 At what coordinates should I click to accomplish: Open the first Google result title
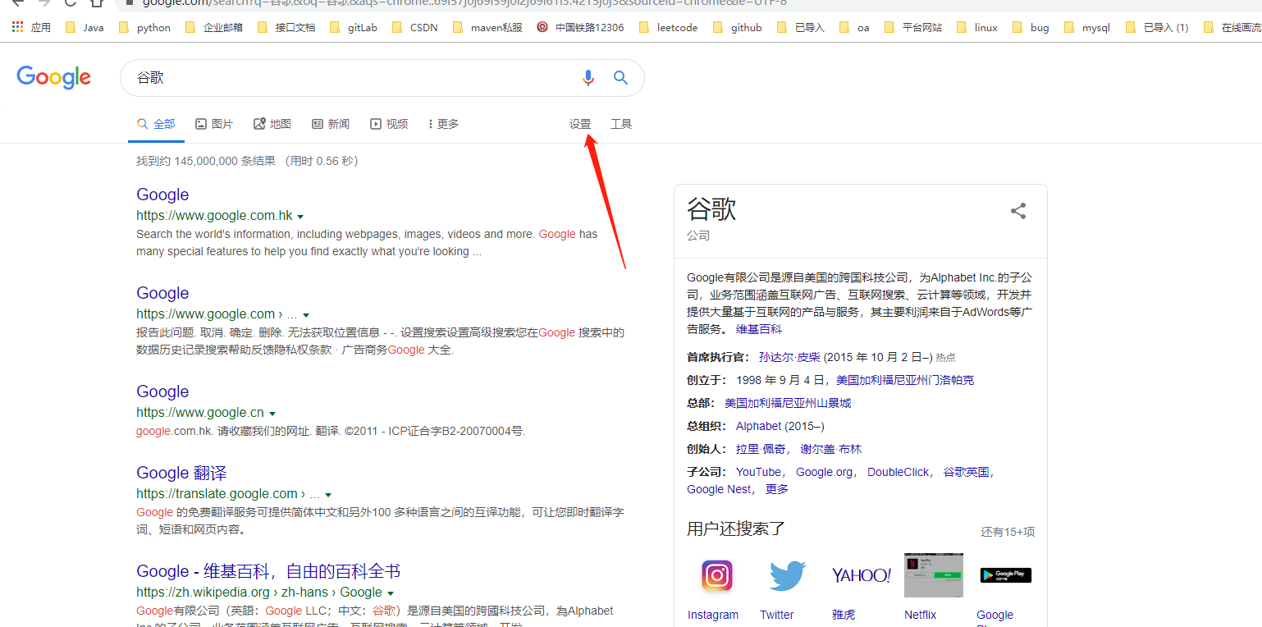[x=162, y=195]
